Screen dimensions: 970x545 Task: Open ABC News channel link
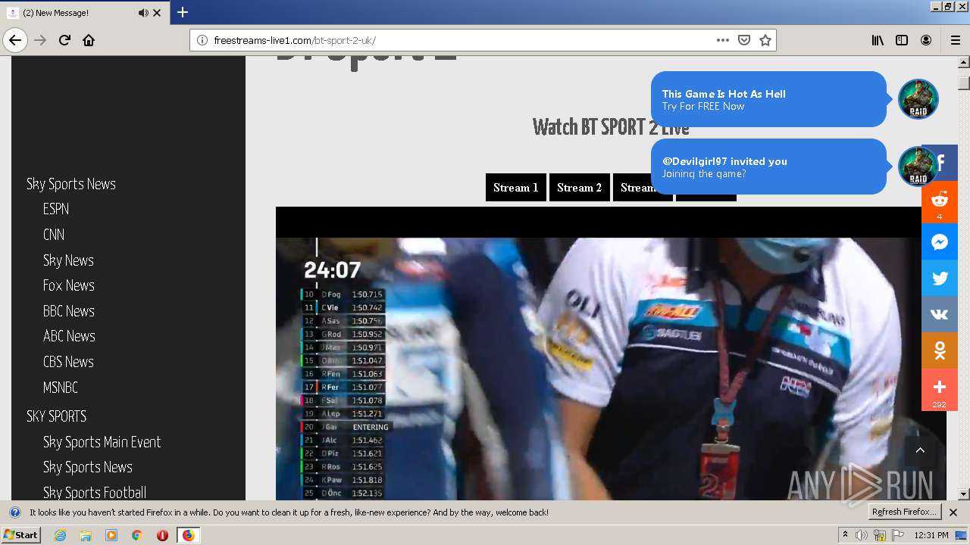coord(69,336)
